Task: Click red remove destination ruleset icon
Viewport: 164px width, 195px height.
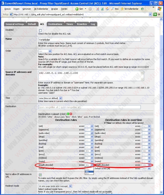Action: (x=71, y=114)
